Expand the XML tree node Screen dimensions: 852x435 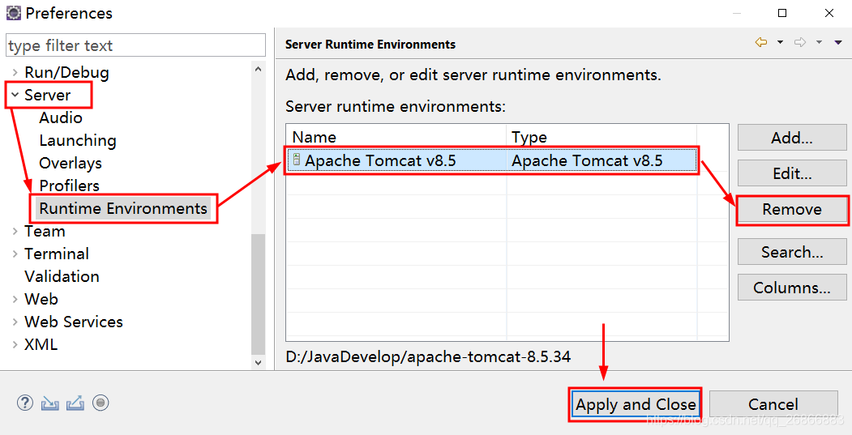point(15,345)
